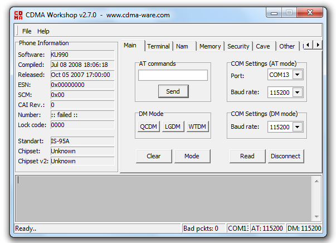
Task: Minimize the CDMA Workshop window
Action: pos(274,13)
